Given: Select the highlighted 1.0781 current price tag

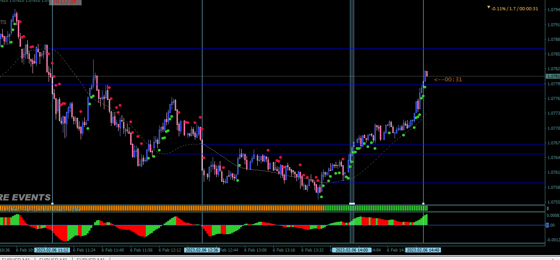Looking at the screenshot, I should (552, 76).
